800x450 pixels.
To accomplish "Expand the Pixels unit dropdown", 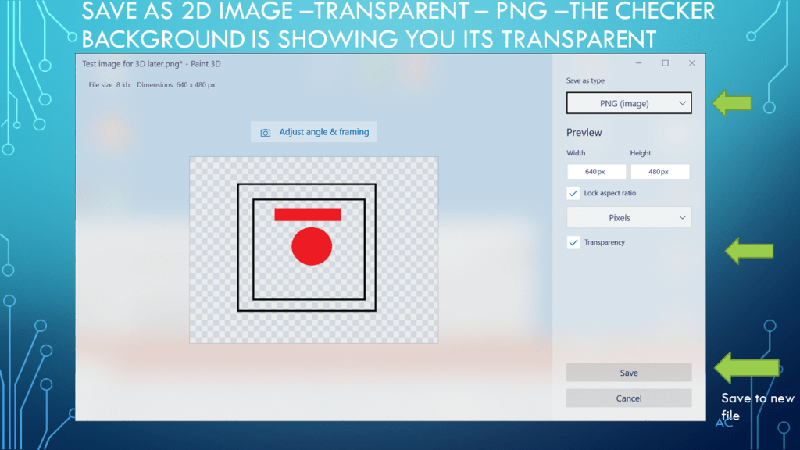I will pos(629,218).
